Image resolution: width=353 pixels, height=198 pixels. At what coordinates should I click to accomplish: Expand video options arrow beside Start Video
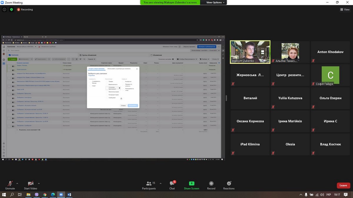pyautogui.click(x=39, y=184)
